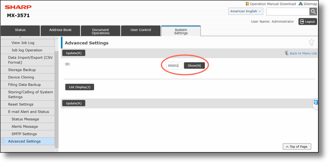The width and height of the screenshot is (331, 165).
Task: Open the Address Book tab
Action: 60,31
